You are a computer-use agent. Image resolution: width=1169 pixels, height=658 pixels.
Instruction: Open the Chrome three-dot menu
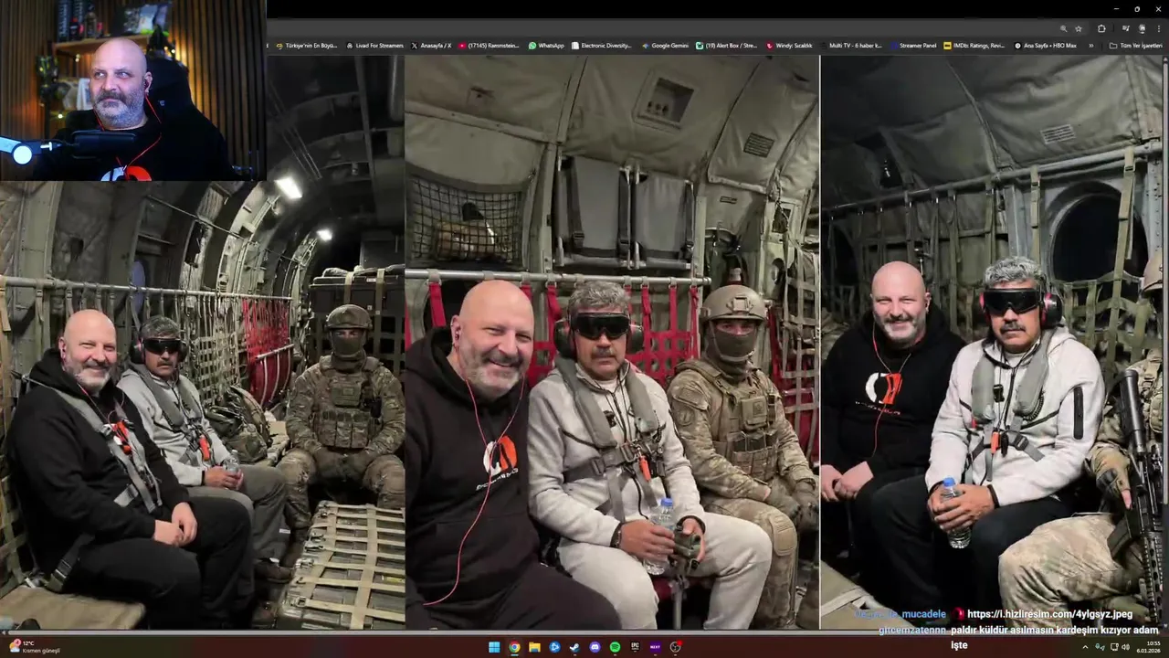(x=1158, y=28)
